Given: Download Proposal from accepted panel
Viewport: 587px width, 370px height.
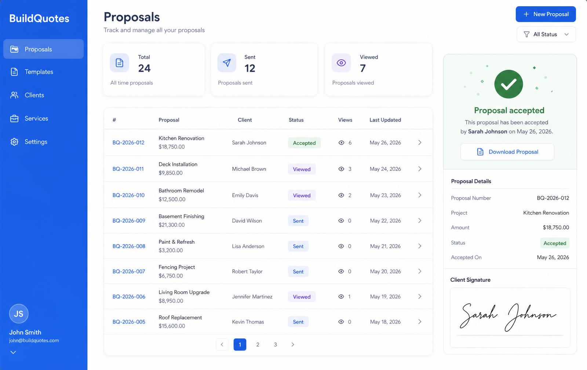Looking at the screenshot, I should coord(507,152).
